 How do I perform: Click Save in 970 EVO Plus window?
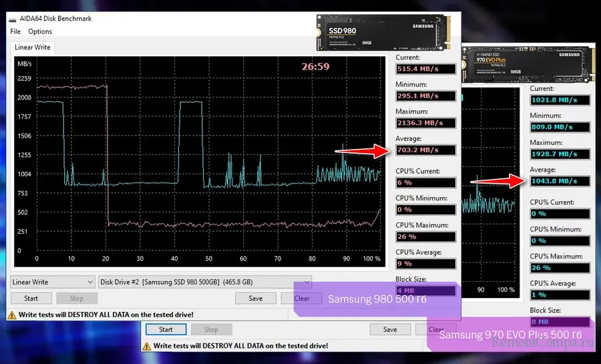(x=390, y=329)
